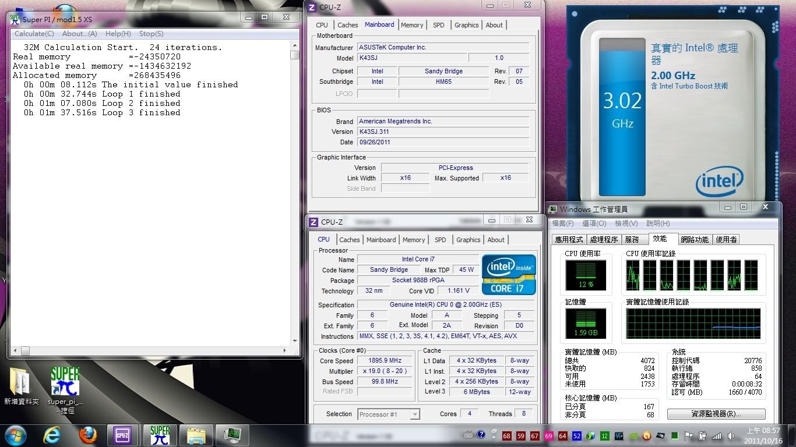
Task: Switch to 使用者 tab in Task Manager
Action: point(726,240)
